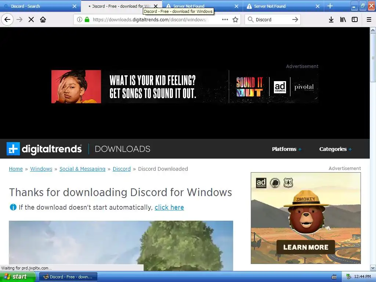This screenshot has height=282, width=376.
Task: Click the LEARN MORE Smokey ad button
Action: [306, 247]
